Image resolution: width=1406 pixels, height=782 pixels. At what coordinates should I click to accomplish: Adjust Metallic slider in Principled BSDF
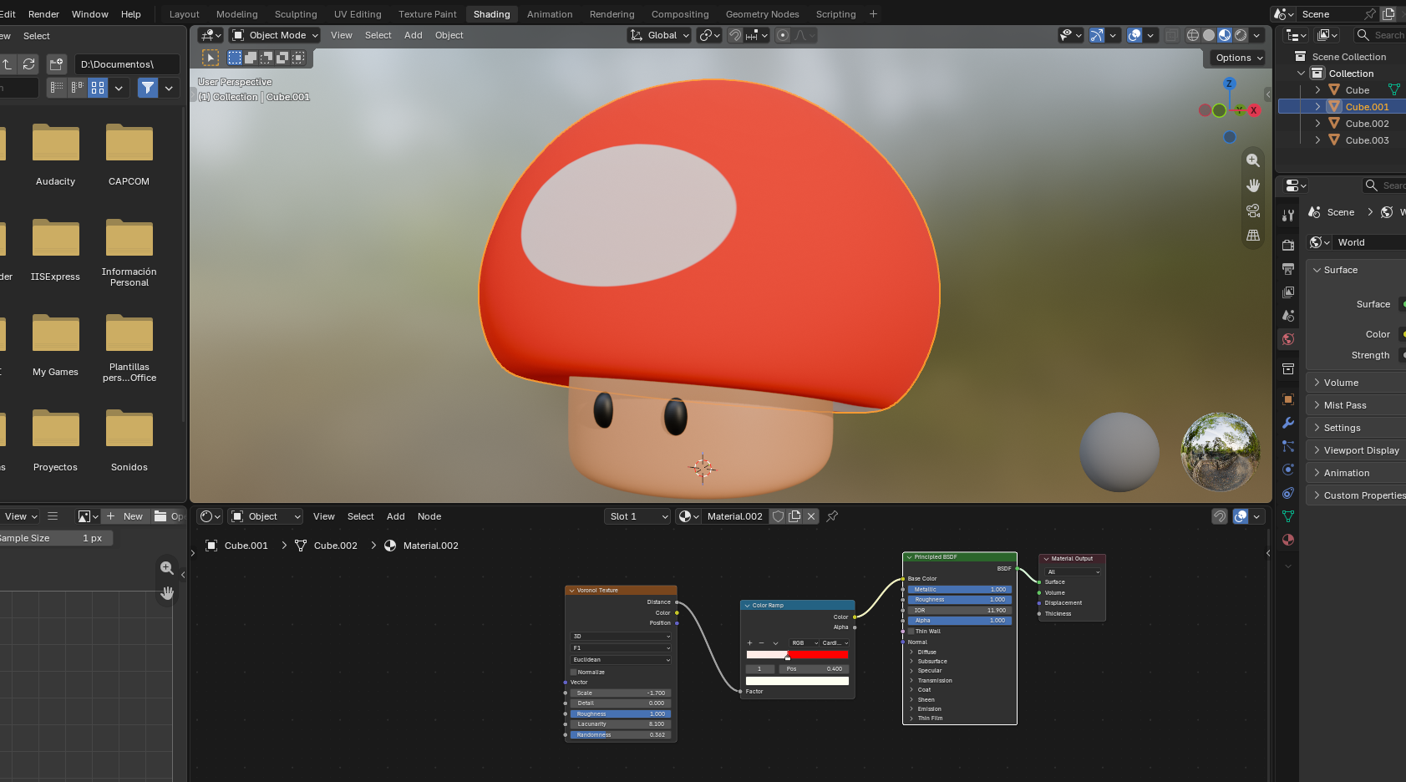[960, 590]
